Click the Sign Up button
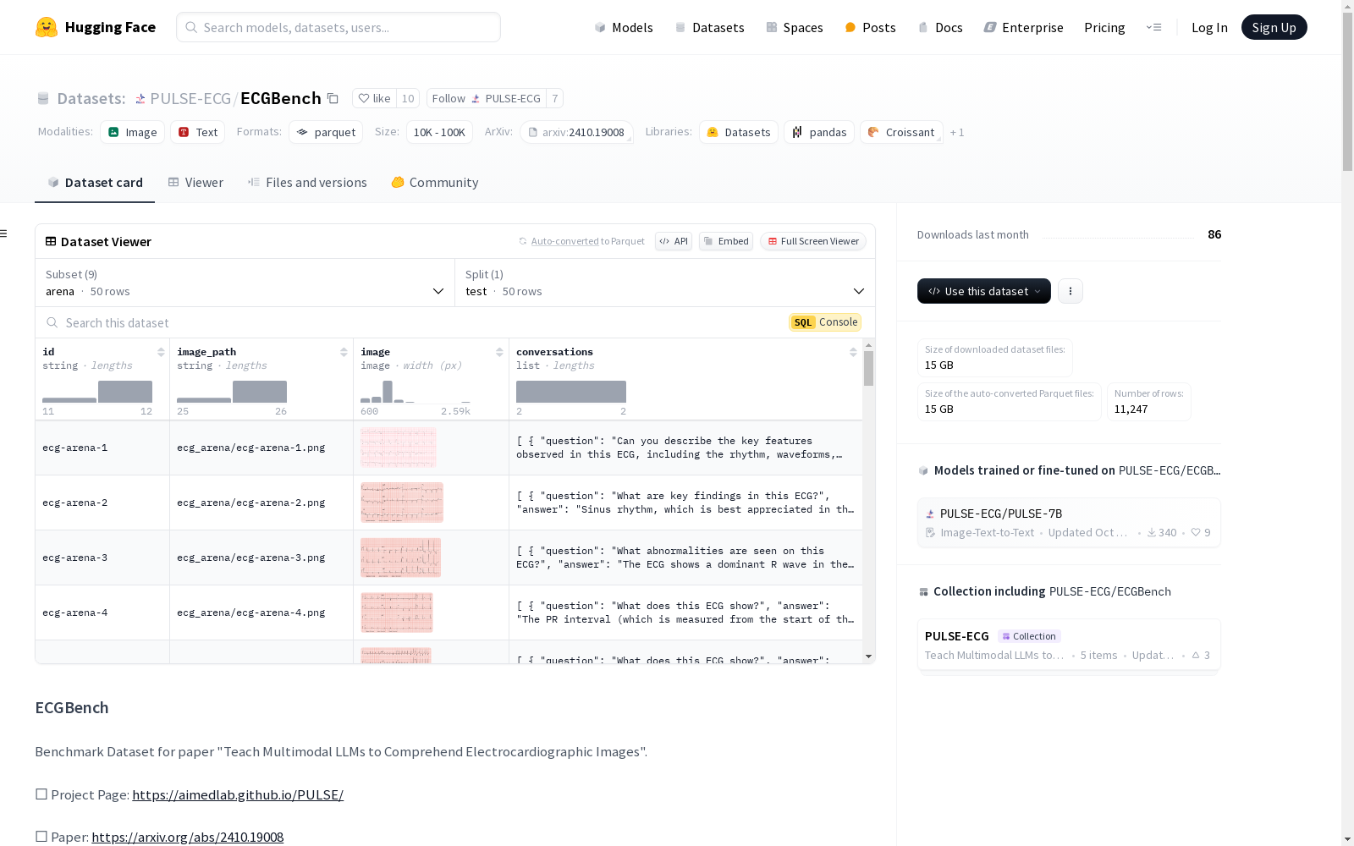This screenshot has width=1354, height=846. pyautogui.click(x=1274, y=27)
